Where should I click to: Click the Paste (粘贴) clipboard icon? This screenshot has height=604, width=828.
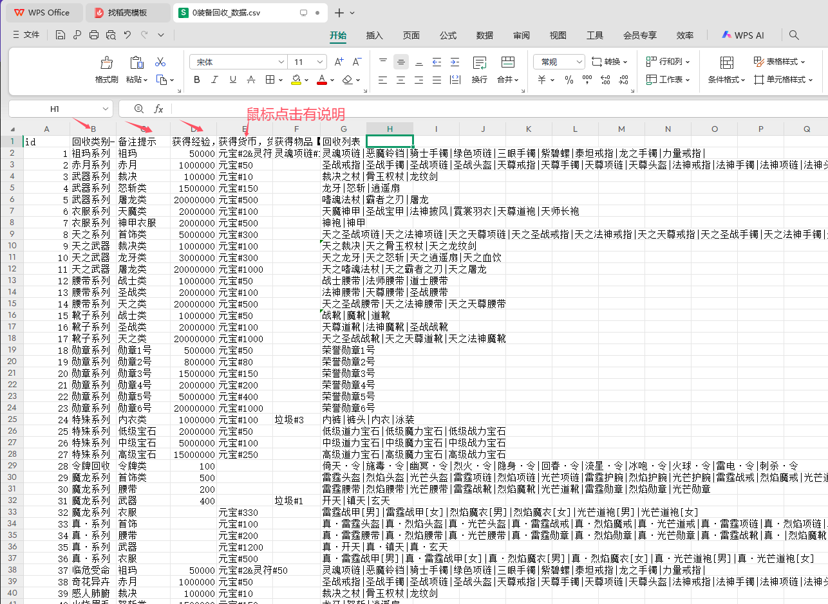tap(136, 62)
